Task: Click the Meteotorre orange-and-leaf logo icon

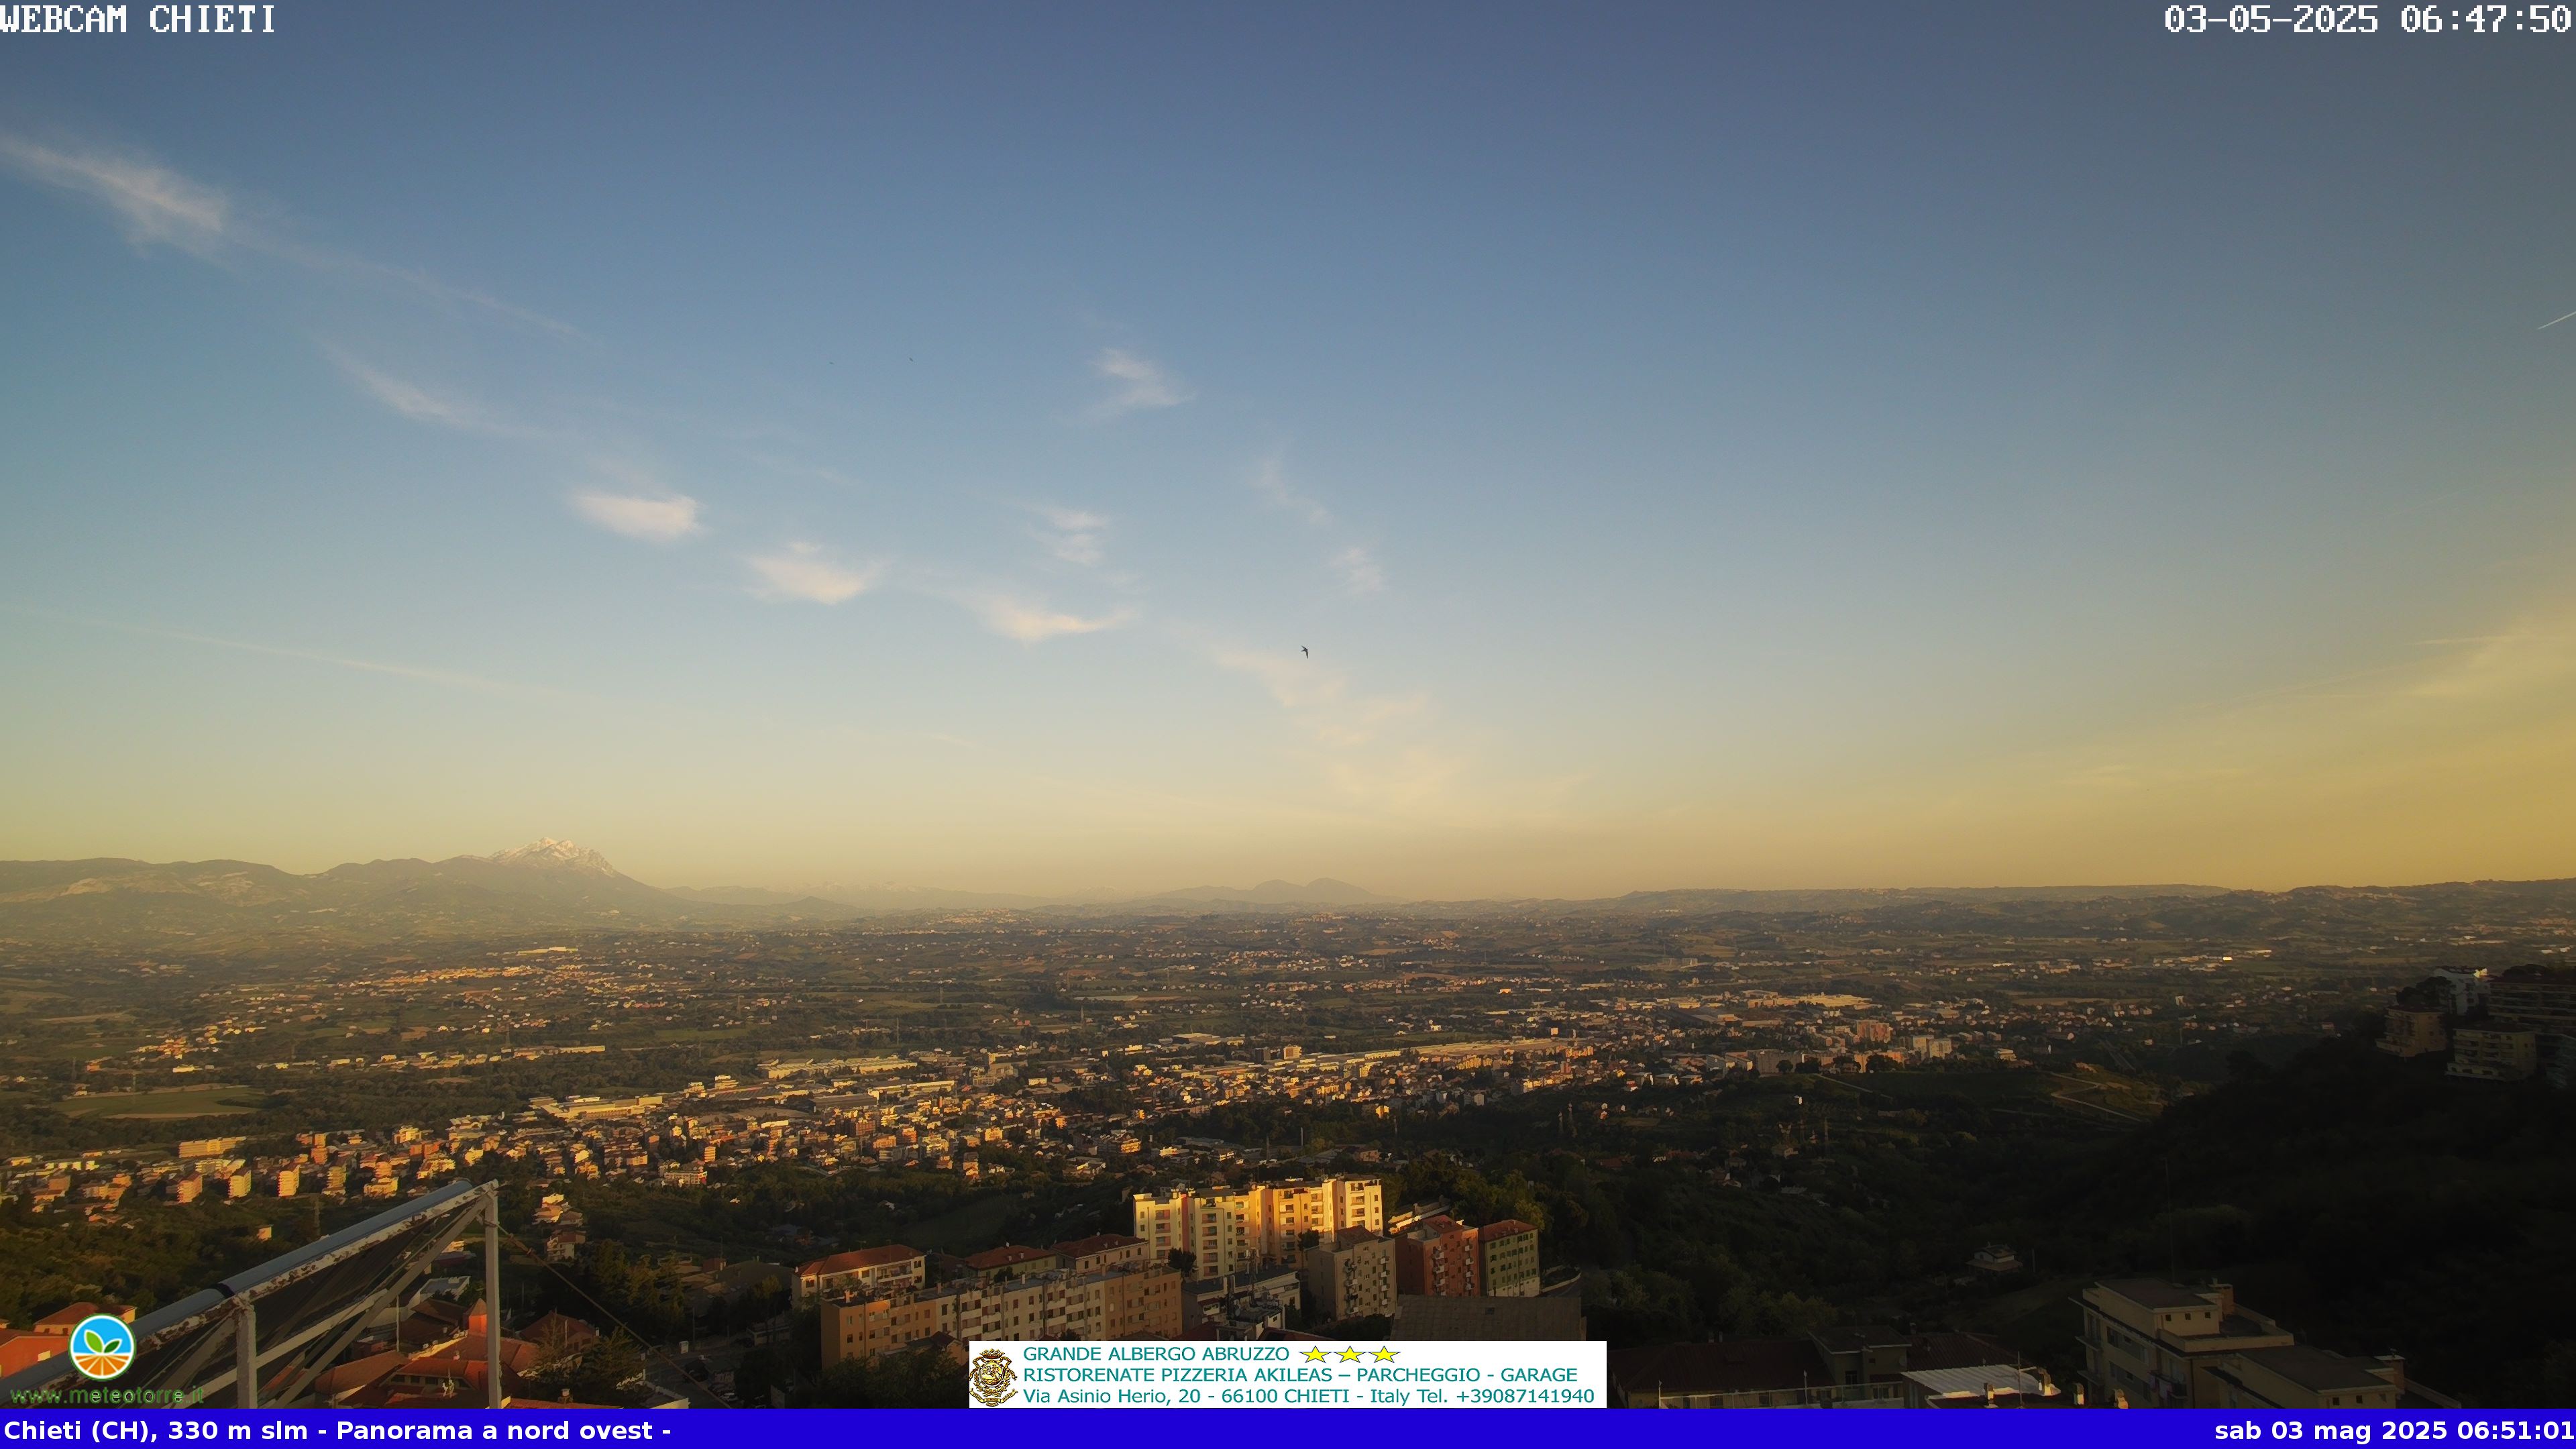Action: point(102,1348)
